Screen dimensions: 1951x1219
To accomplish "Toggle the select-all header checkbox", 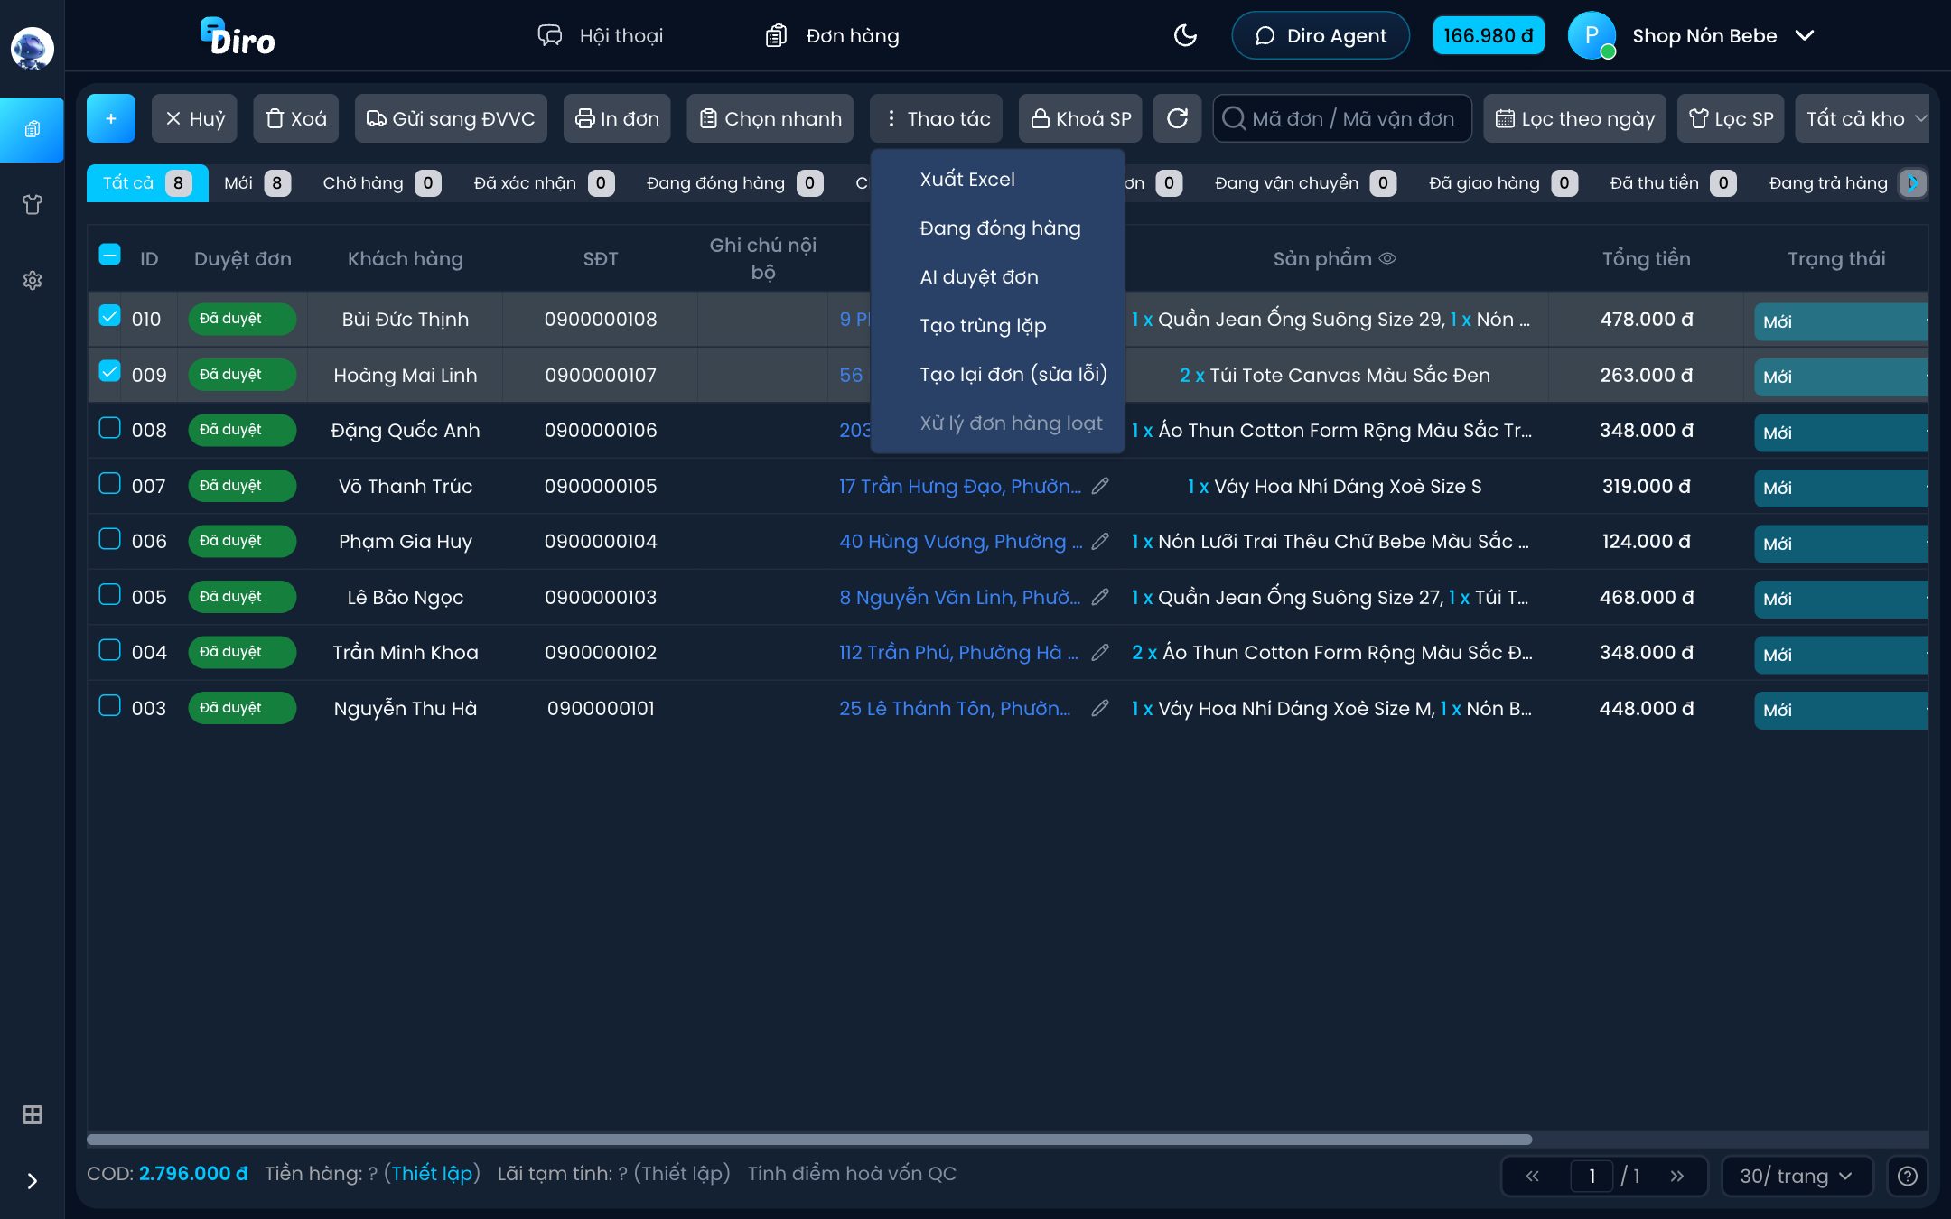I will (x=109, y=255).
